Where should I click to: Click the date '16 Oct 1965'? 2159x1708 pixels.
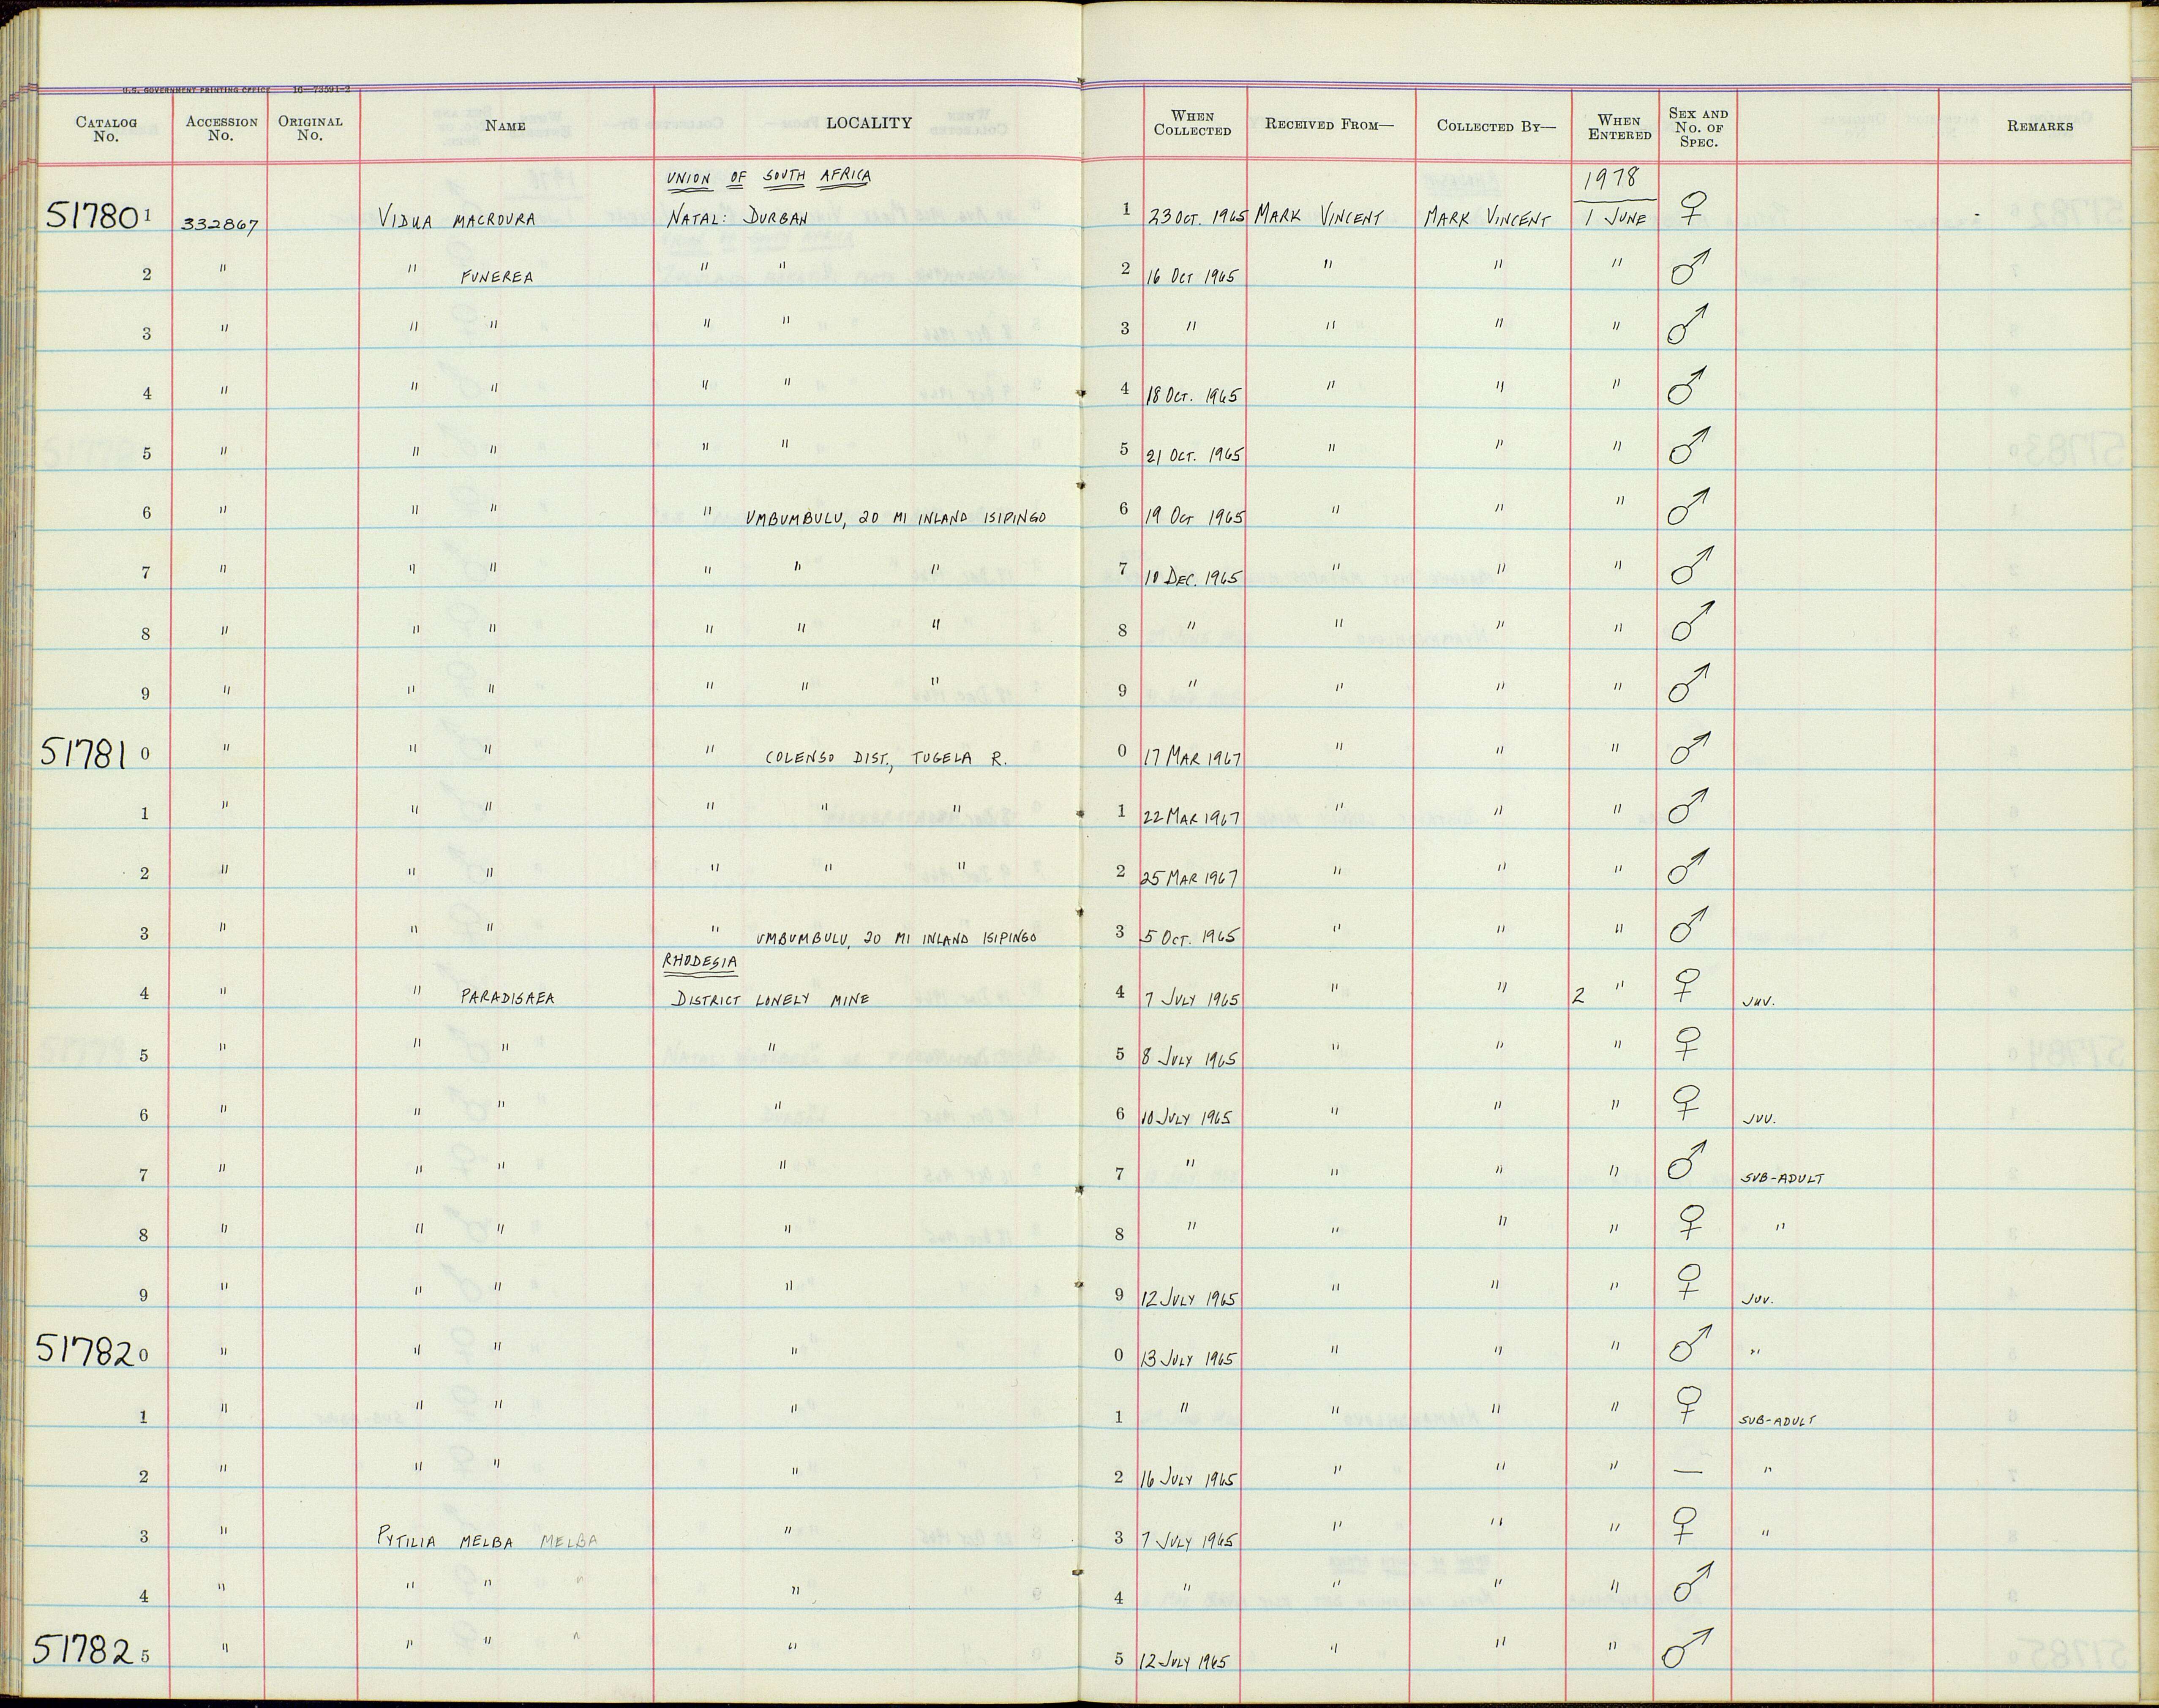pos(1192,276)
